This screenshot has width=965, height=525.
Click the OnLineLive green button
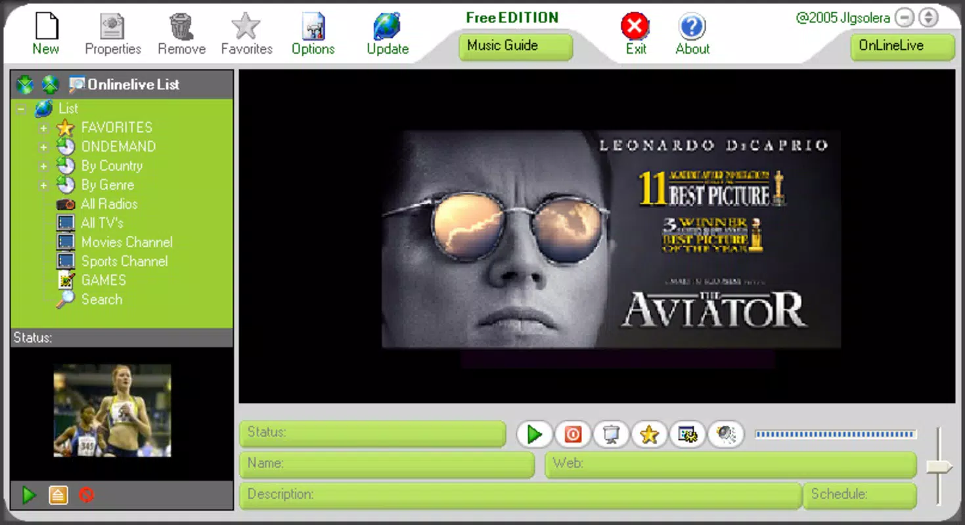[903, 46]
